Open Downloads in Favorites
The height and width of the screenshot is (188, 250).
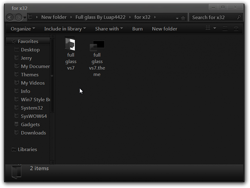pos(33,133)
